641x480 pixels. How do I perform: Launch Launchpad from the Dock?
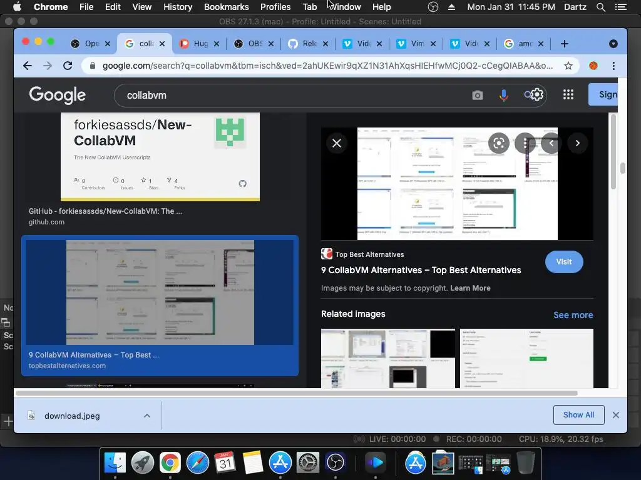tap(142, 462)
